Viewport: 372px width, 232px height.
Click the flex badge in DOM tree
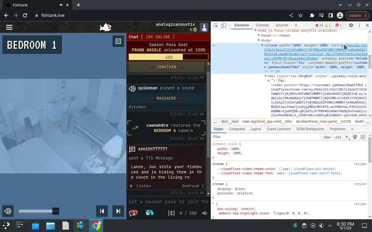tap(281, 80)
